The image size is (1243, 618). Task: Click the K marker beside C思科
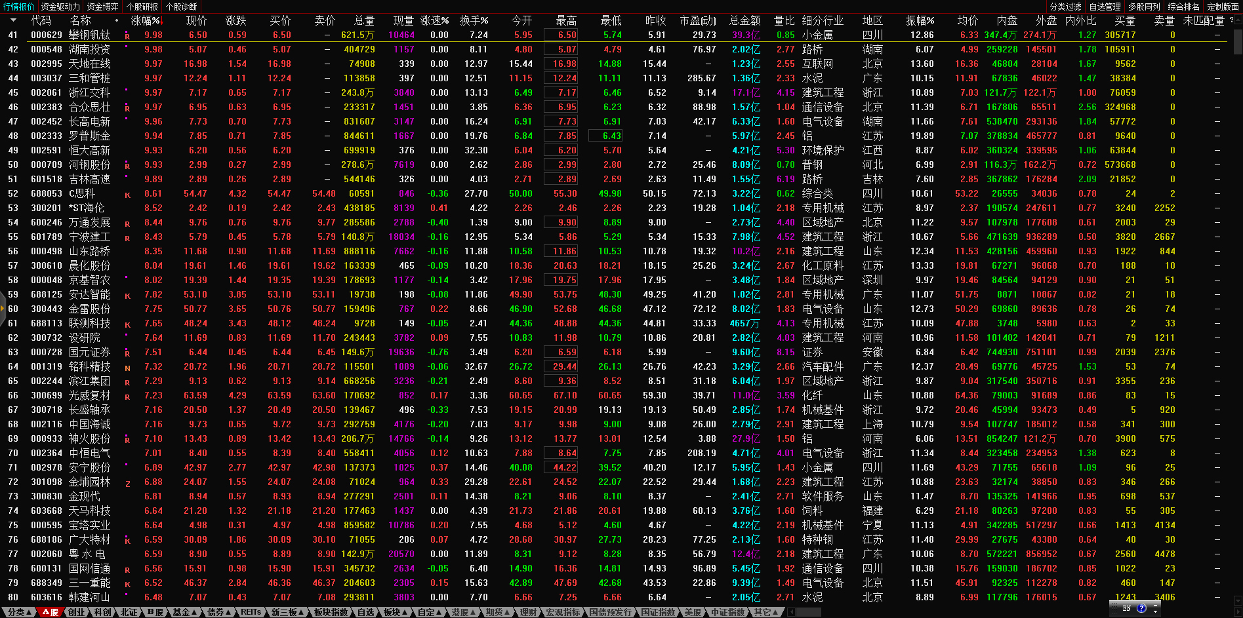pyautogui.click(x=127, y=195)
